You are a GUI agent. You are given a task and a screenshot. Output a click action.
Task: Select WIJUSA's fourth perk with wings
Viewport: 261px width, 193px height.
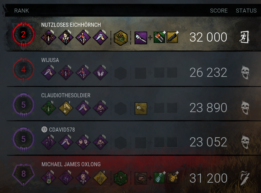[100, 73]
